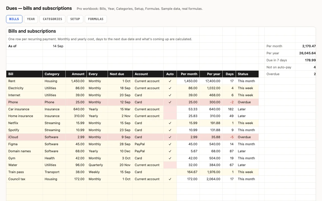
Task: Select the Bills tab
Action: coord(14,19)
